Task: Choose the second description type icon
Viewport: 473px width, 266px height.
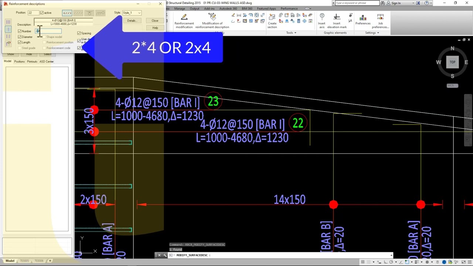Action: pyautogui.click(x=78, y=13)
